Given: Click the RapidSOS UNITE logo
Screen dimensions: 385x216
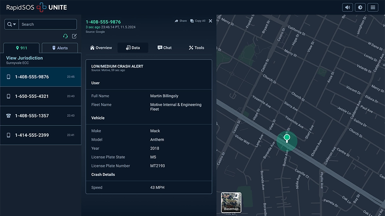Looking at the screenshot, I should coord(37,7).
